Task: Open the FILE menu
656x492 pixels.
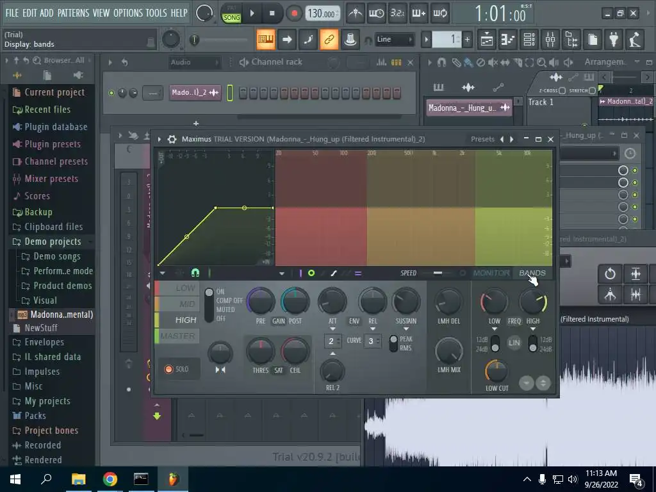Action: (12, 13)
